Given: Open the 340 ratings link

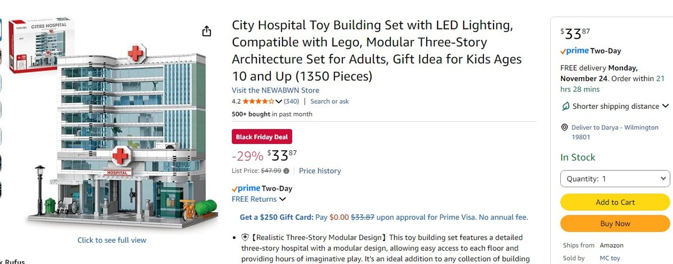Looking at the screenshot, I should point(291,101).
